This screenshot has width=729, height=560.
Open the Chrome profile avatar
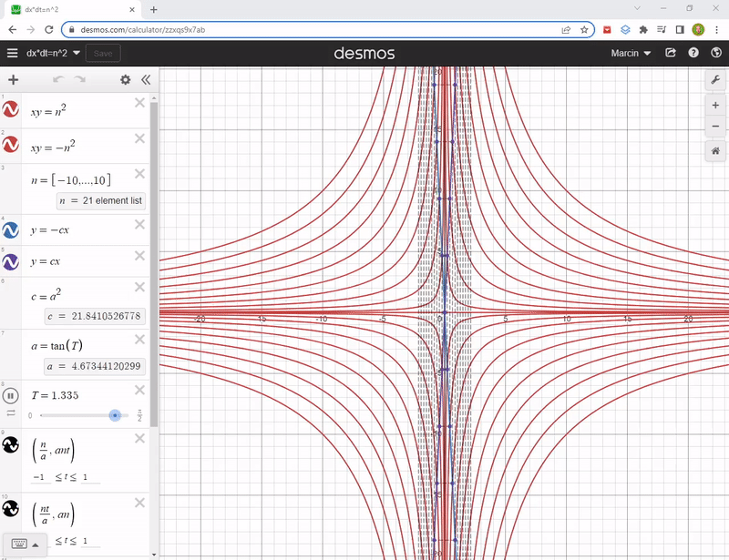[x=698, y=30]
